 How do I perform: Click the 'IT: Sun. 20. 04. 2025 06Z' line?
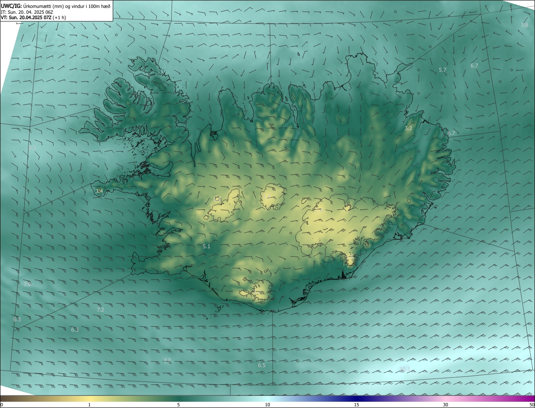point(27,12)
